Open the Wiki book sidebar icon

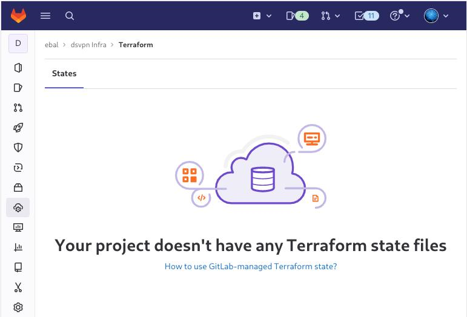click(18, 267)
